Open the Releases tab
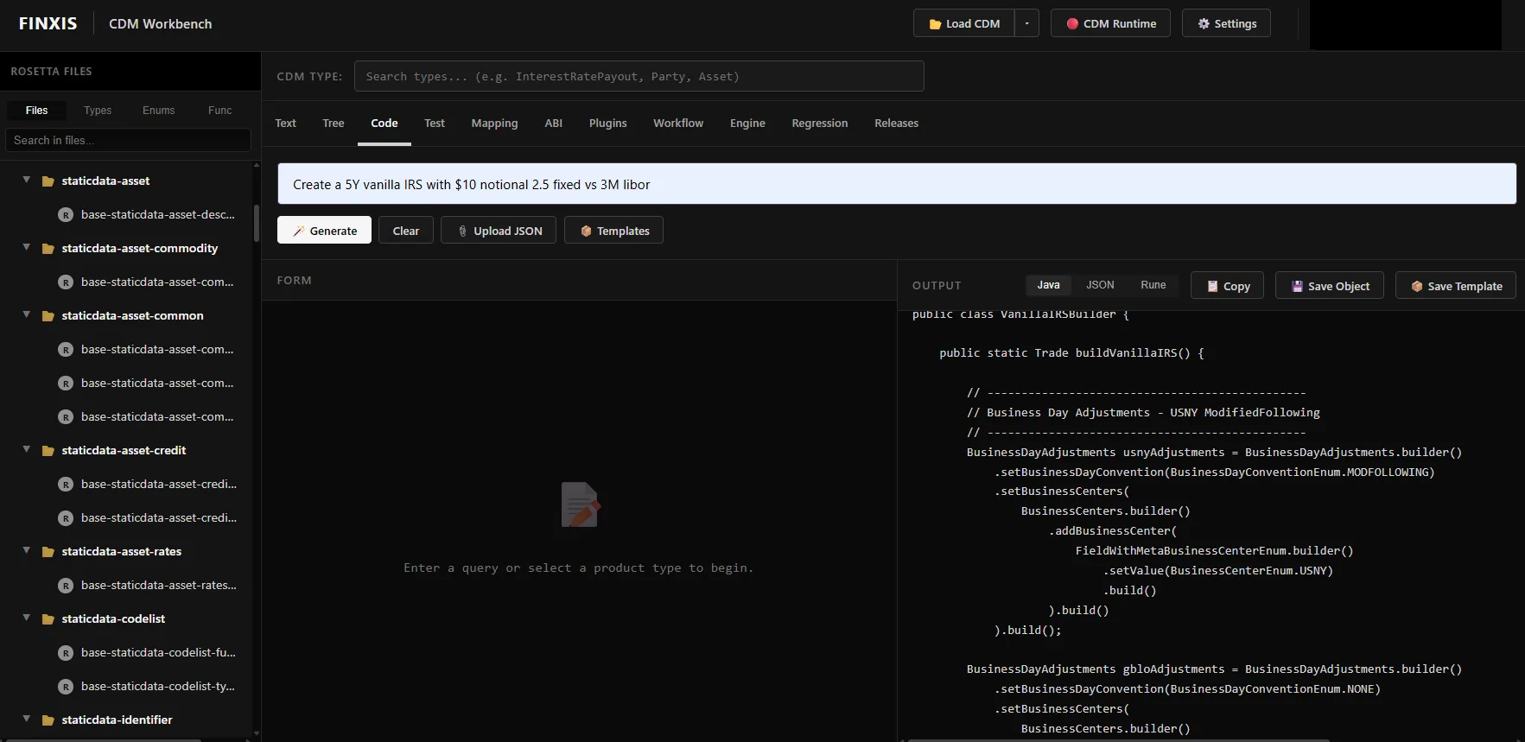The width and height of the screenshot is (1525, 742). point(896,124)
